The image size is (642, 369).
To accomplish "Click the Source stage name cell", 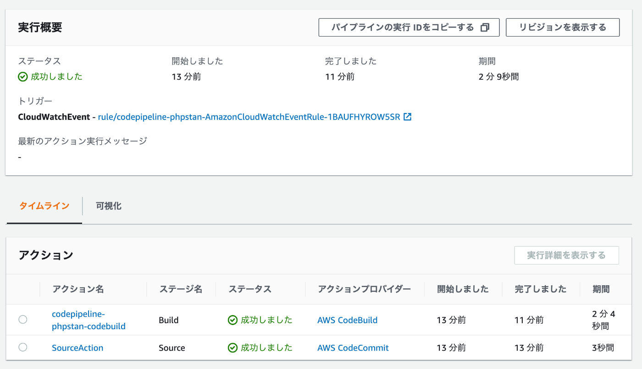I will coord(172,348).
